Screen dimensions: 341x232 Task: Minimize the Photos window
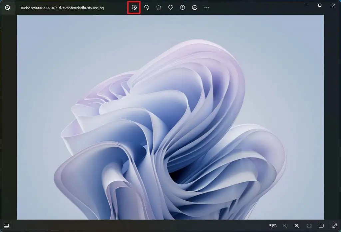coord(306,5)
